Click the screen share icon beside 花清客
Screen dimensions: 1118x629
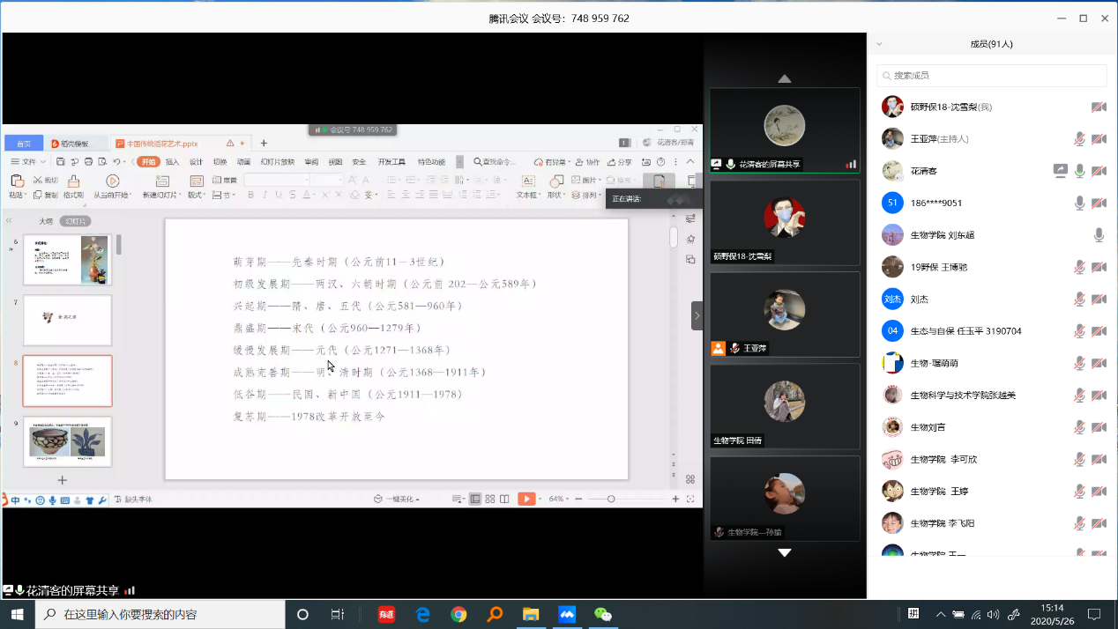point(1060,171)
